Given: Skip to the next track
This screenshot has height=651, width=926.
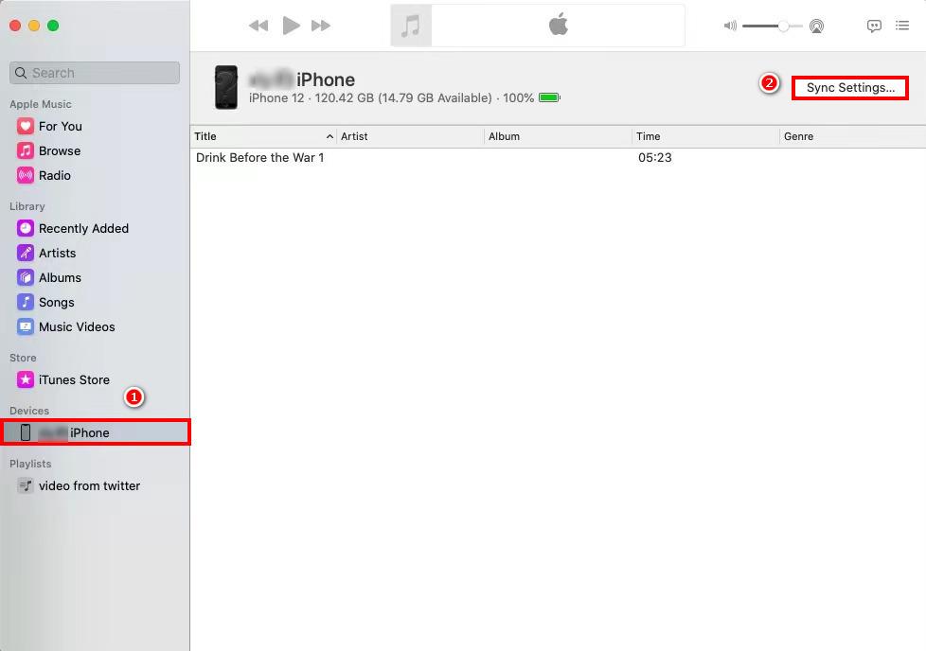Looking at the screenshot, I should pos(321,26).
